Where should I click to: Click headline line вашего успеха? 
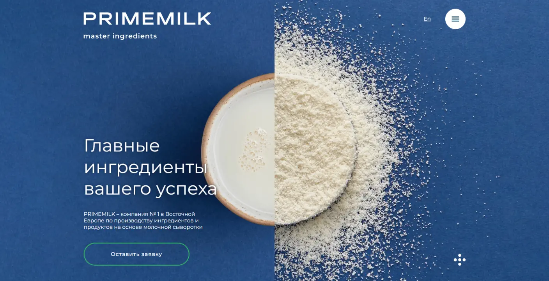click(x=151, y=189)
